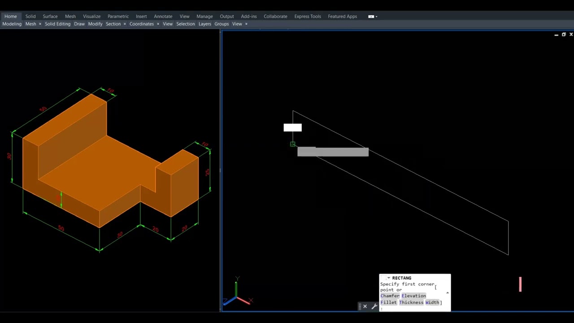The height and width of the screenshot is (323, 574).
Task: Minimize the drawing viewport window
Action: tap(557, 35)
